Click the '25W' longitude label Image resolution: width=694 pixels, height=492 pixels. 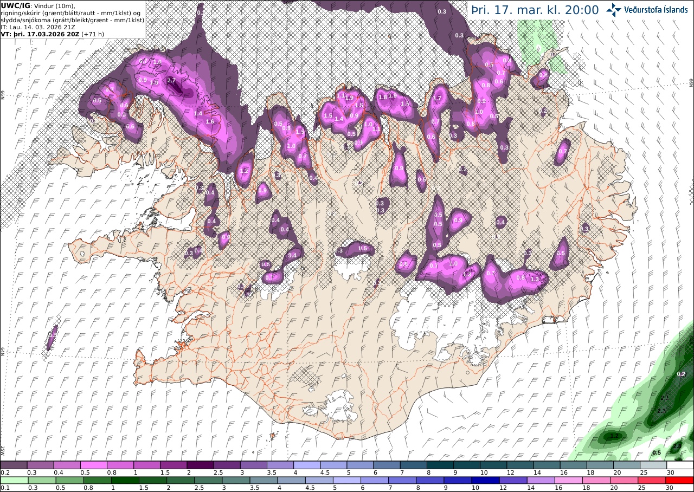[2, 451]
